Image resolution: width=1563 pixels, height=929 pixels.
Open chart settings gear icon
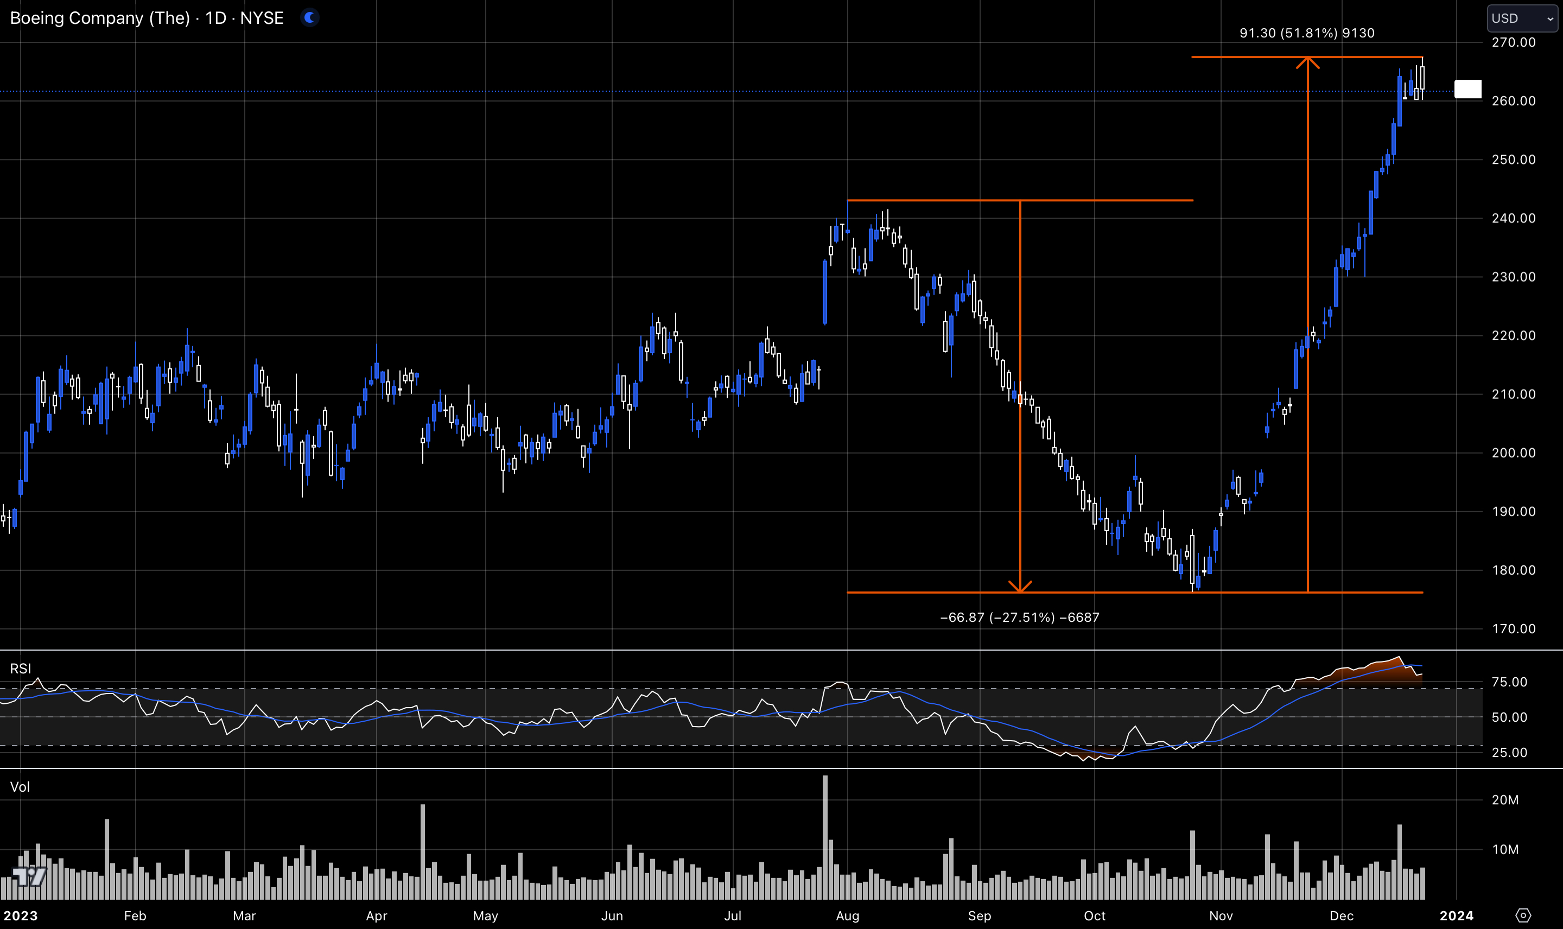(1523, 915)
